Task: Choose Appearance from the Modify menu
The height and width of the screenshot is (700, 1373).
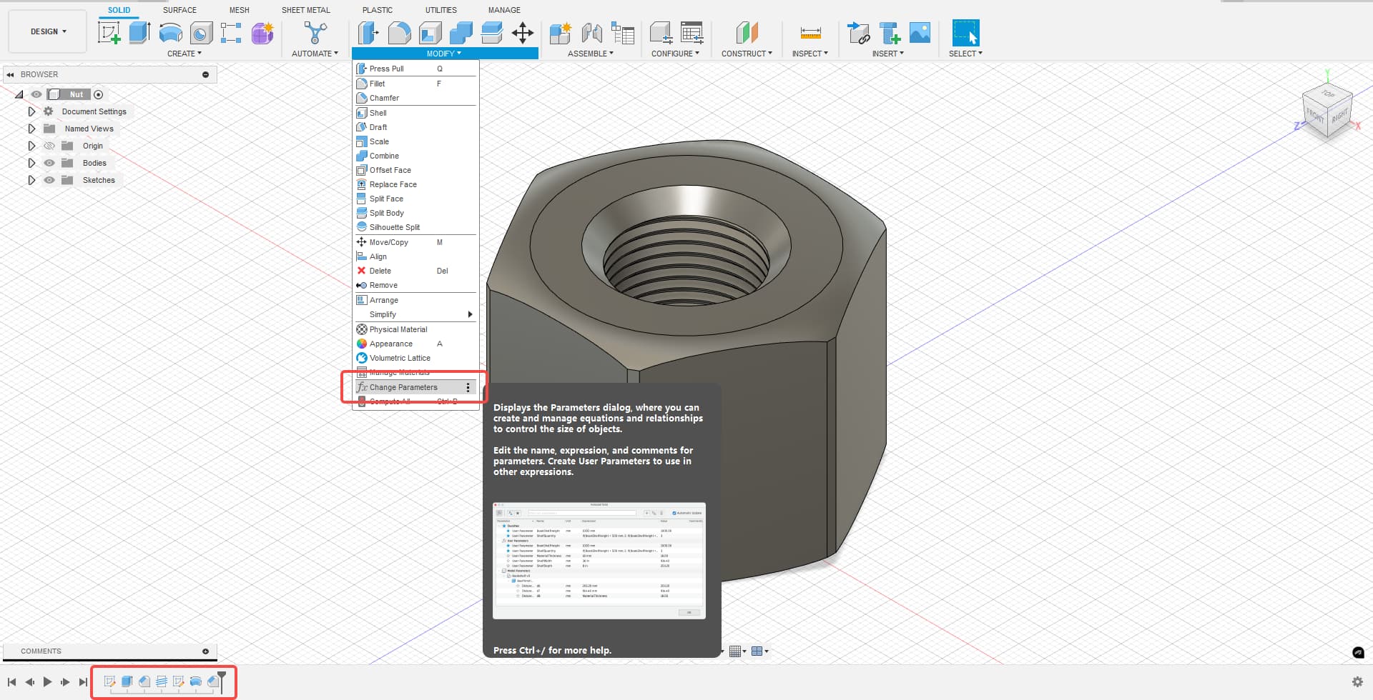Action: 415,344
